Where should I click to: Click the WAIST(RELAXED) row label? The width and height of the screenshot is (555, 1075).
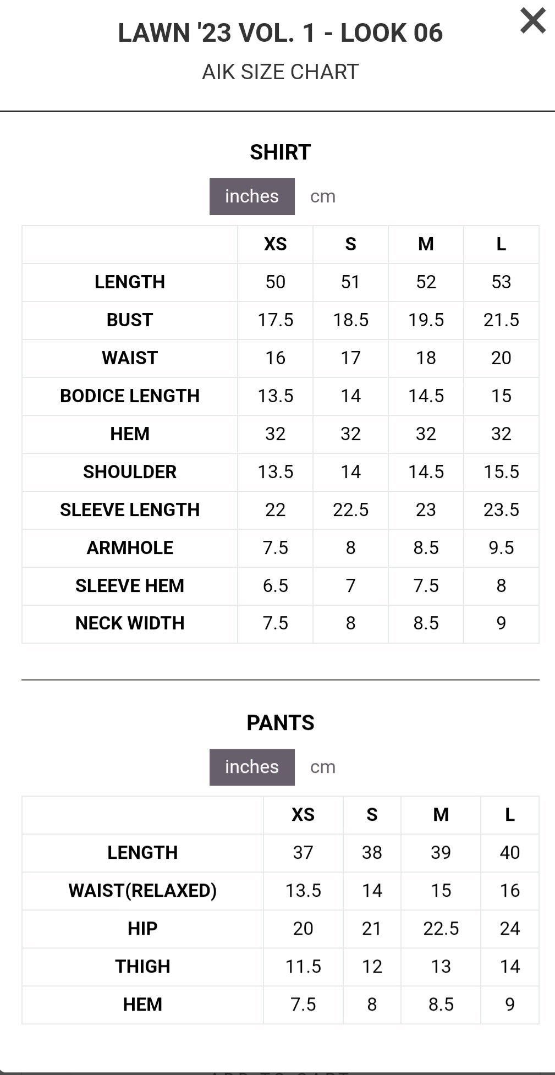[x=142, y=891]
